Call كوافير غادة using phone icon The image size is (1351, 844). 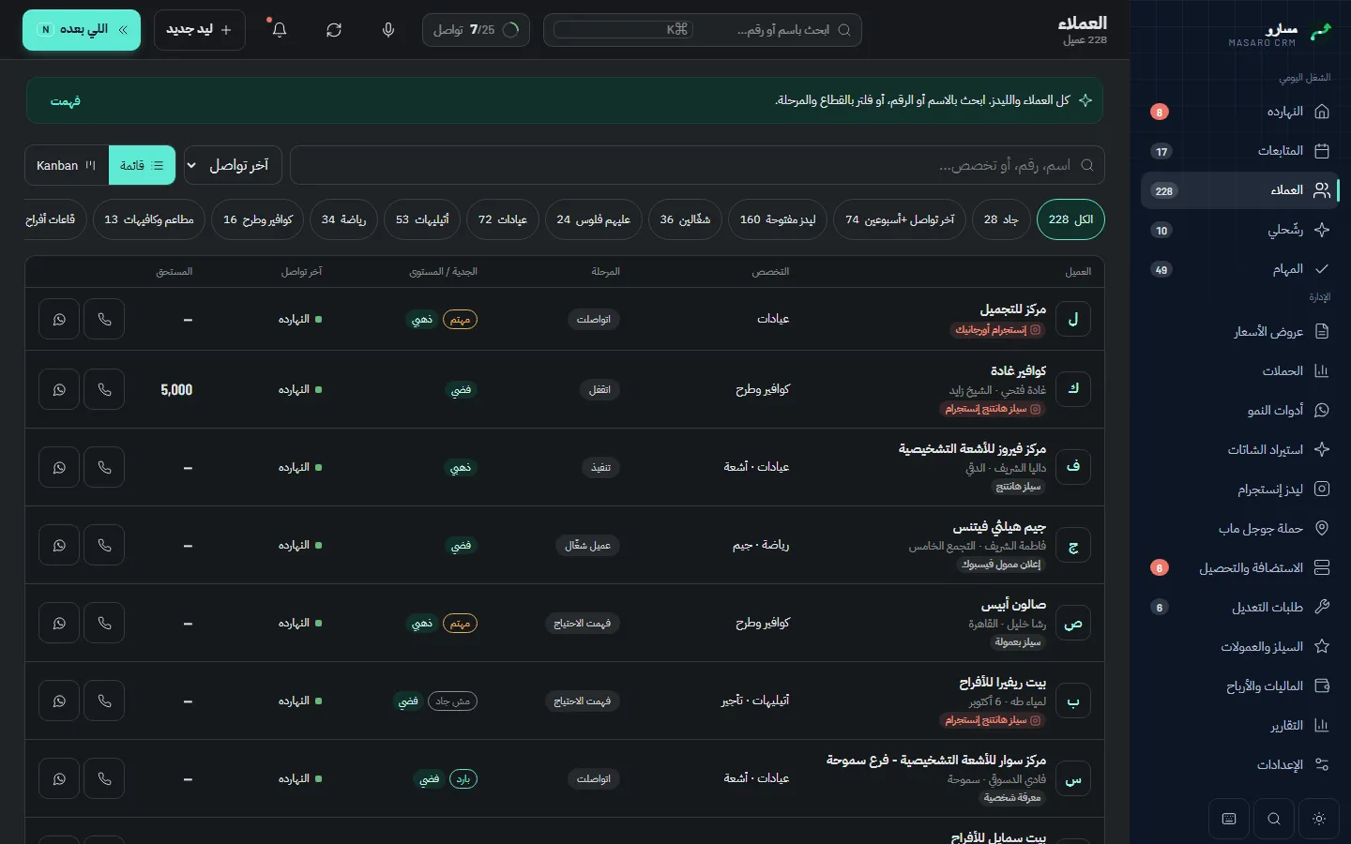point(104,390)
